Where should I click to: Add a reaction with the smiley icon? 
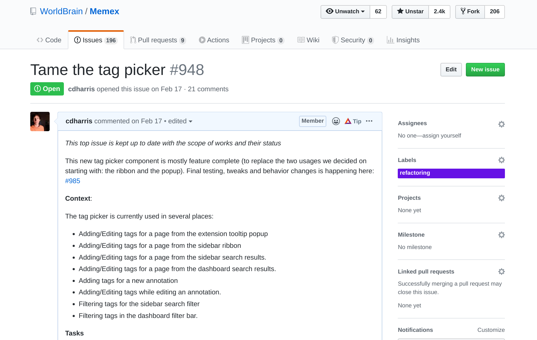(x=336, y=121)
